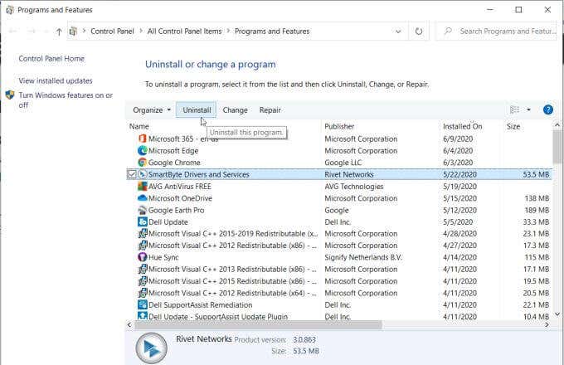564x365 pixels.
Task: Open the Organize dropdown menu
Action: click(x=152, y=110)
